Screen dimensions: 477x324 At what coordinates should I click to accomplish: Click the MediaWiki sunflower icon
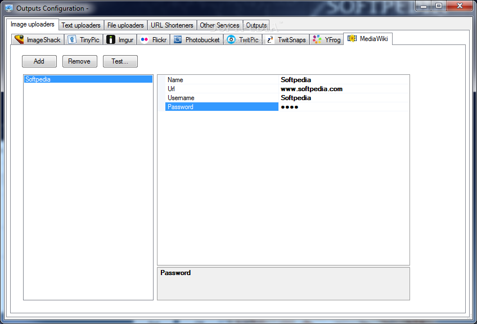352,38
